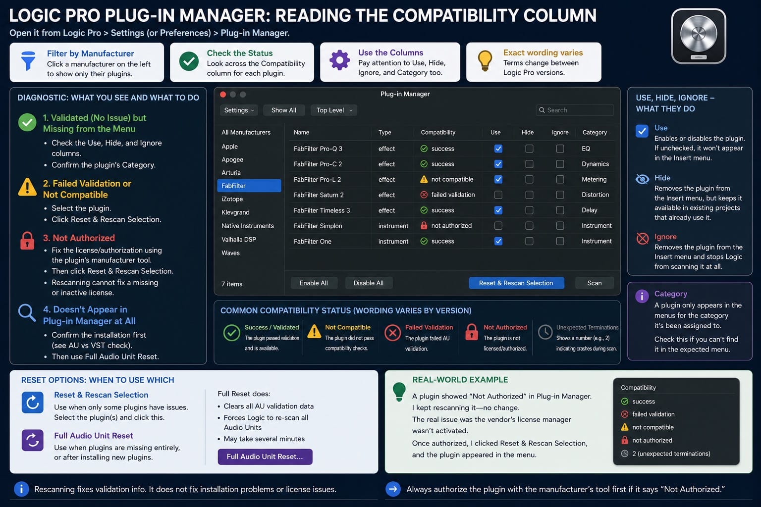Click the Ignore crossed-circle icon in the right panel

643,239
